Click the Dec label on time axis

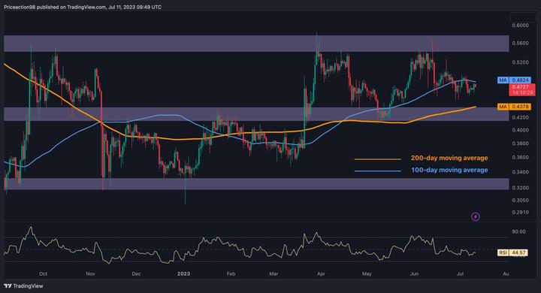[136, 273]
